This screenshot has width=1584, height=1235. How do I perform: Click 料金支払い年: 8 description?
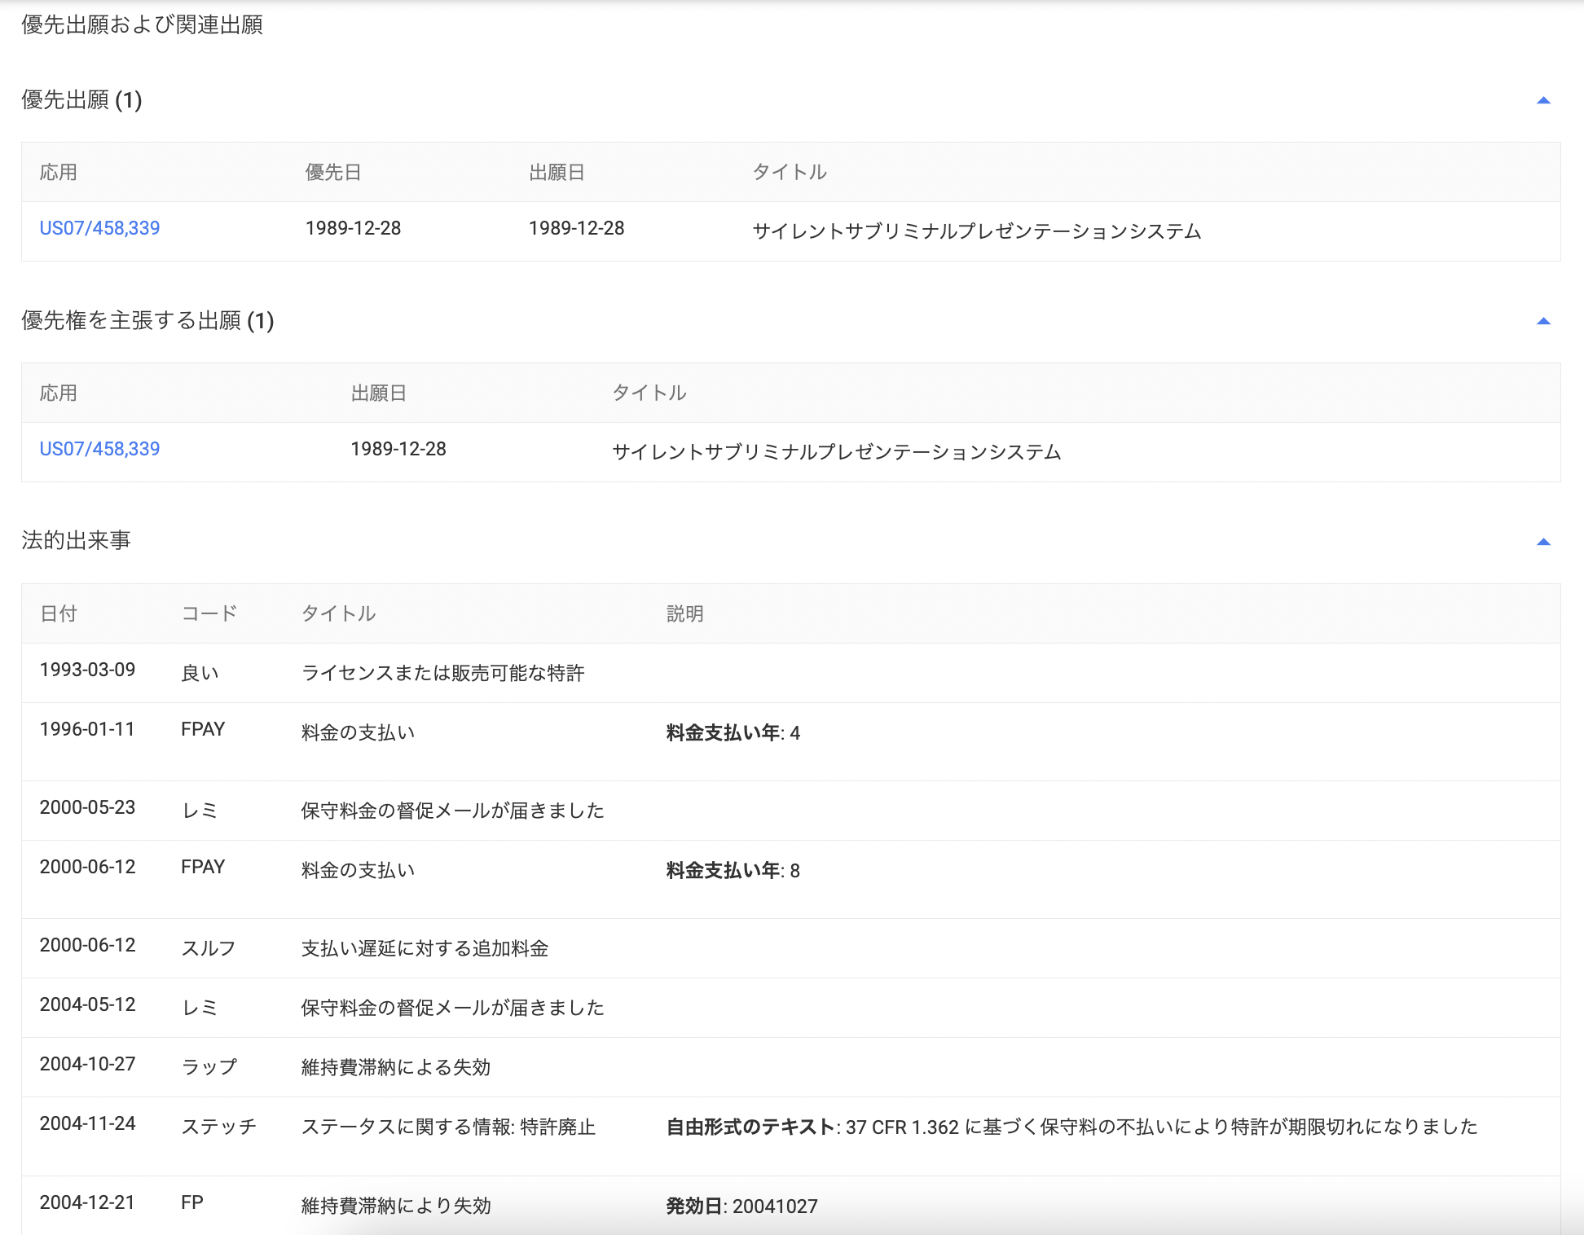coord(733,870)
